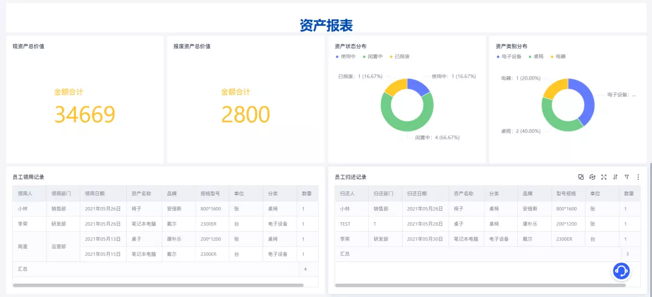
Task: Open the blue headset support chat button
Action: (621, 271)
